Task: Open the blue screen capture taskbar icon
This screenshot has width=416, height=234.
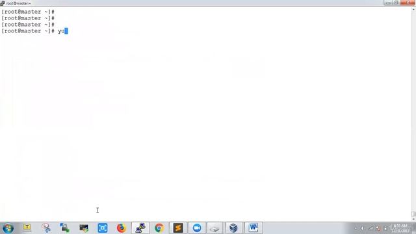Action: pyautogui.click(x=103, y=228)
